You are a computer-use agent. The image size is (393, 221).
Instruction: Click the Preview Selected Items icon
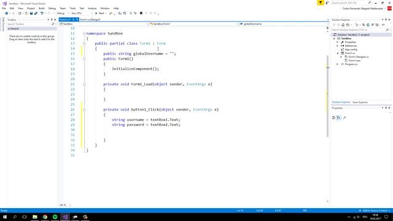pyautogui.click(x=383, y=25)
